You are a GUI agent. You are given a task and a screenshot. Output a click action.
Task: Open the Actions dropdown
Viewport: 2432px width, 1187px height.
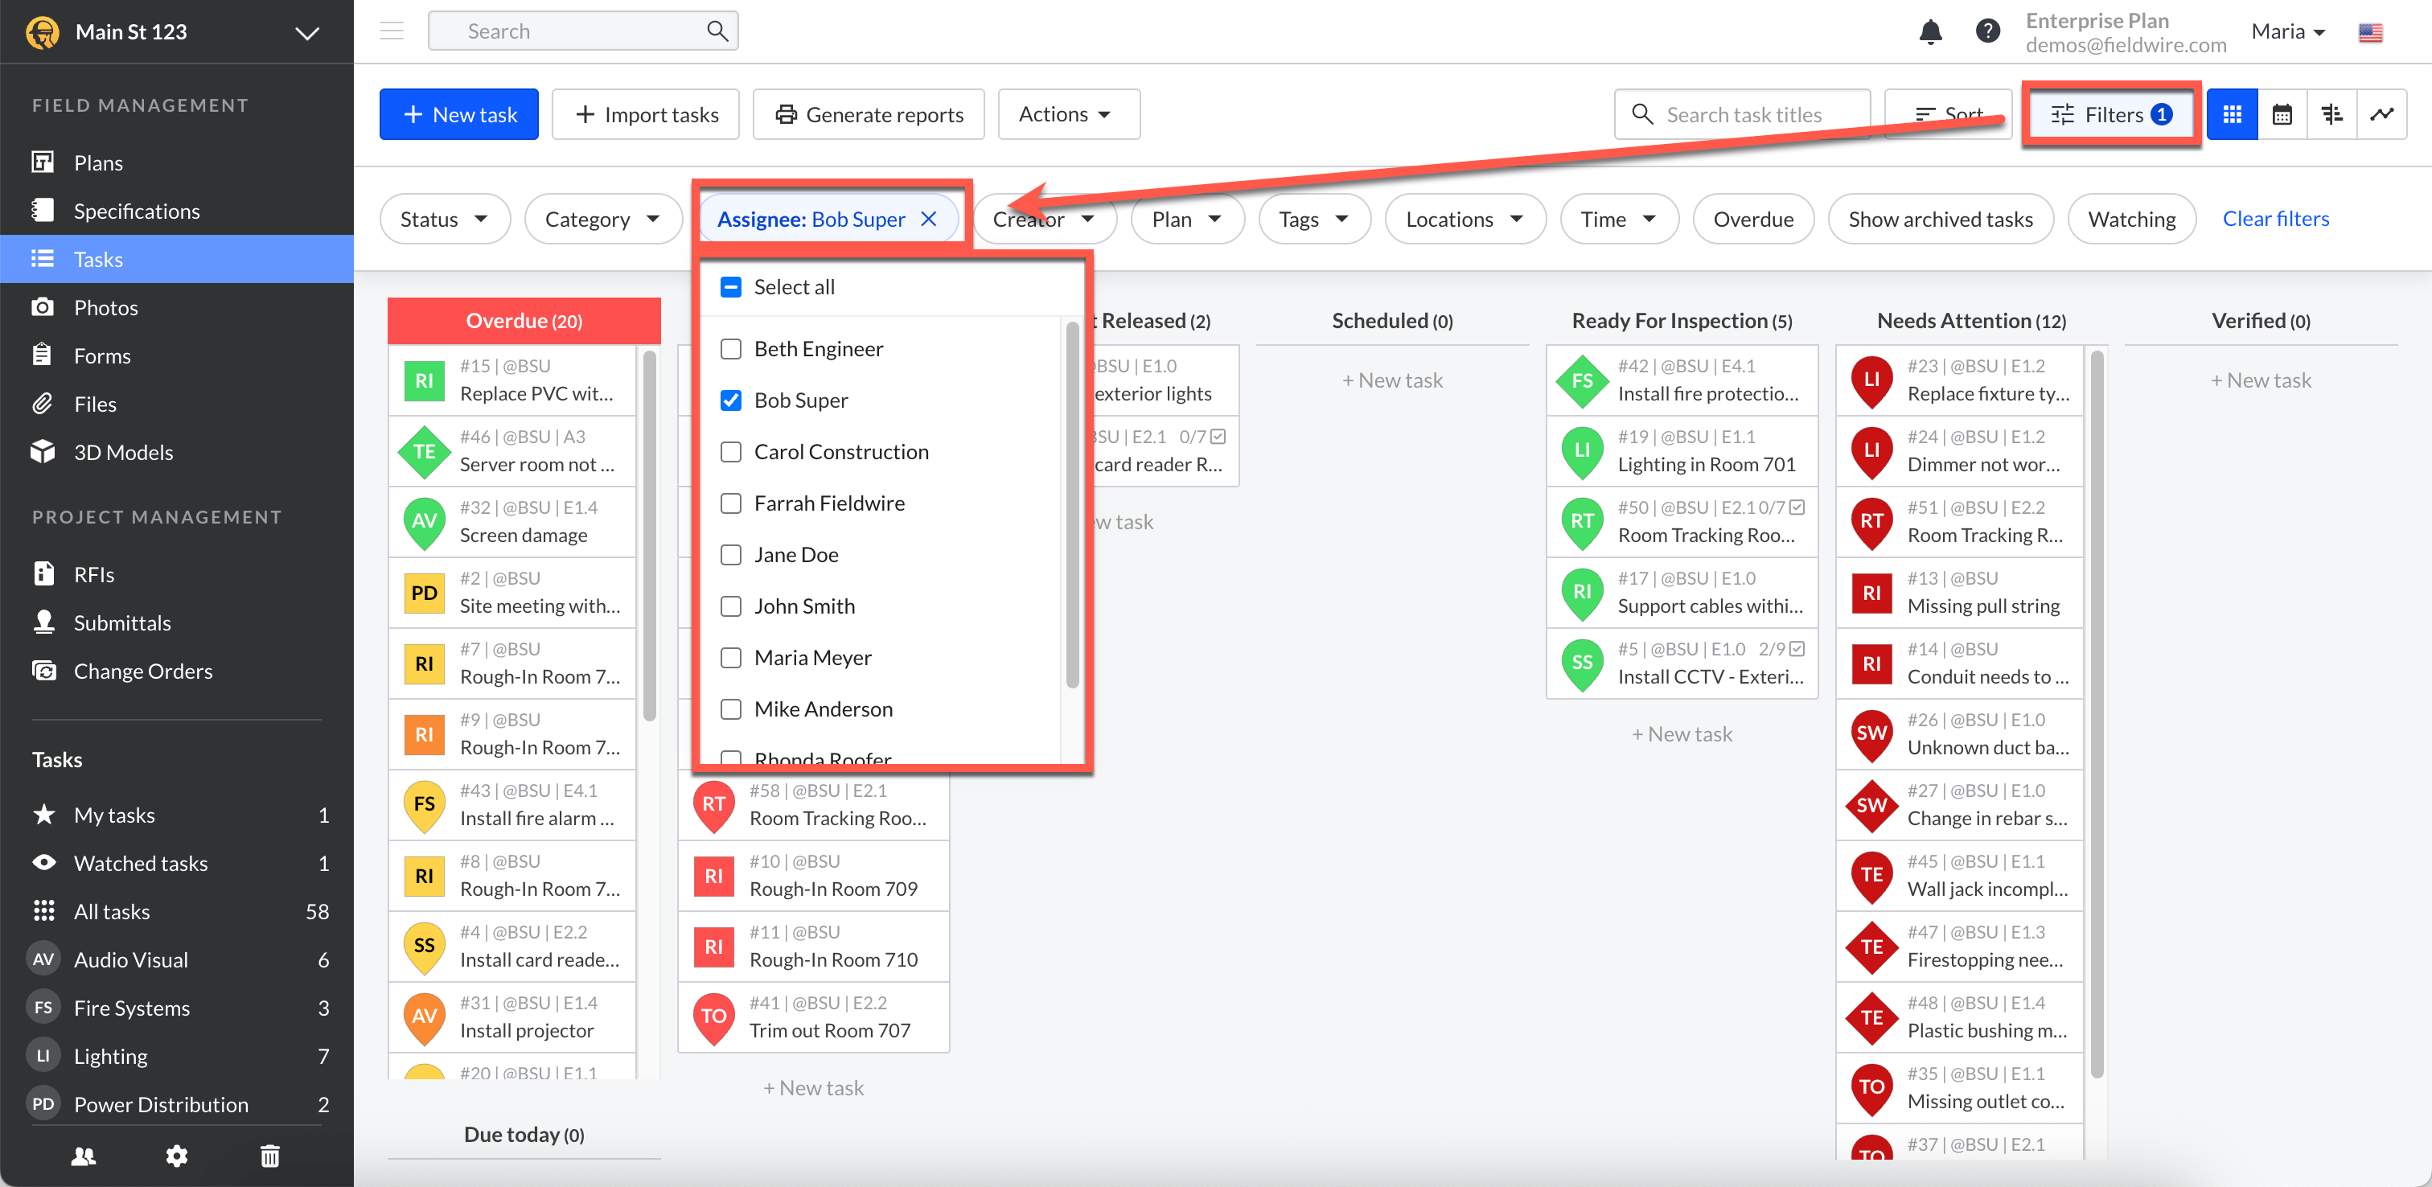1067,115
